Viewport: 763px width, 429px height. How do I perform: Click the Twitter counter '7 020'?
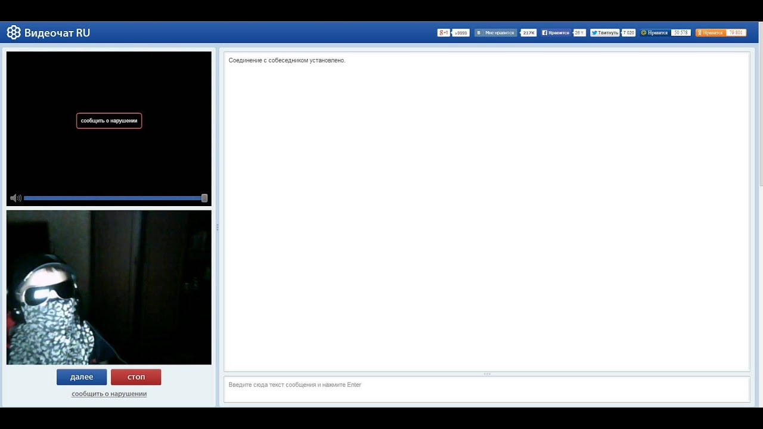pos(628,33)
